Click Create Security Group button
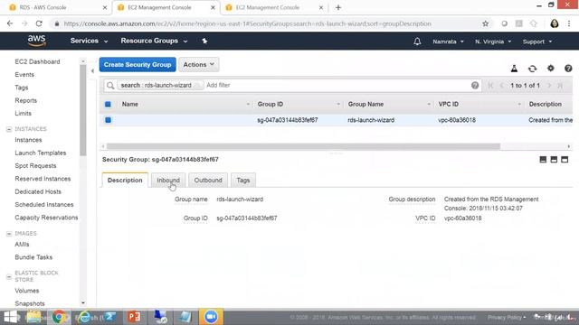Screen dimensions: 579x325 pos(138,64)
